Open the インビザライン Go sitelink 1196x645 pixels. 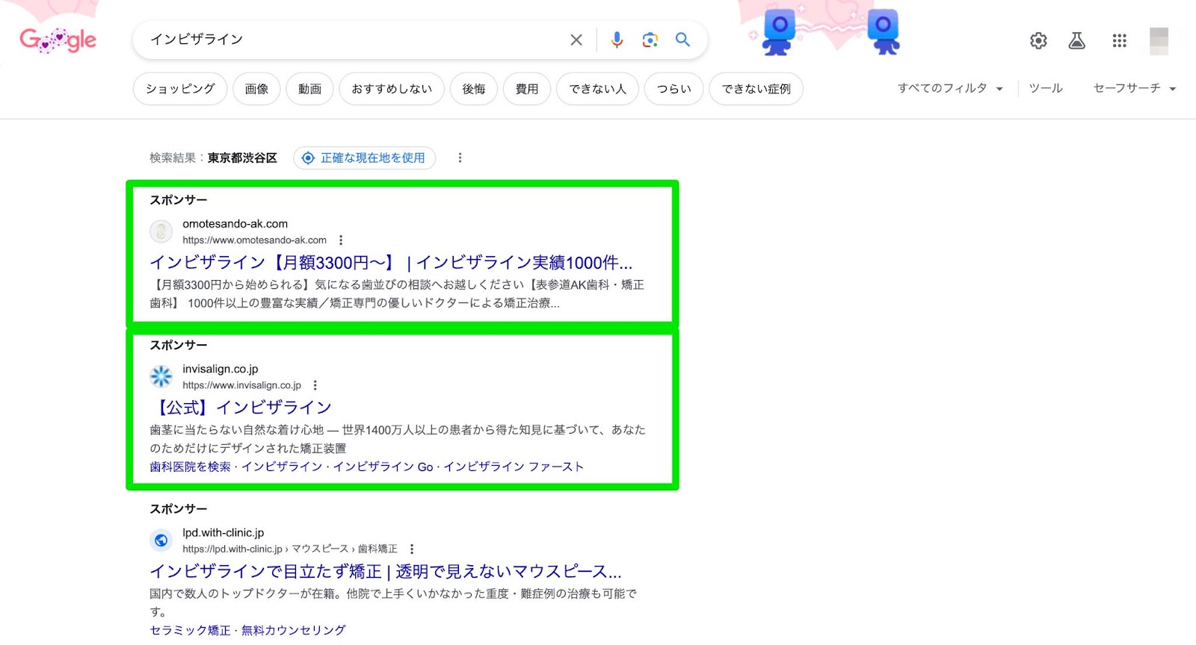383,467
